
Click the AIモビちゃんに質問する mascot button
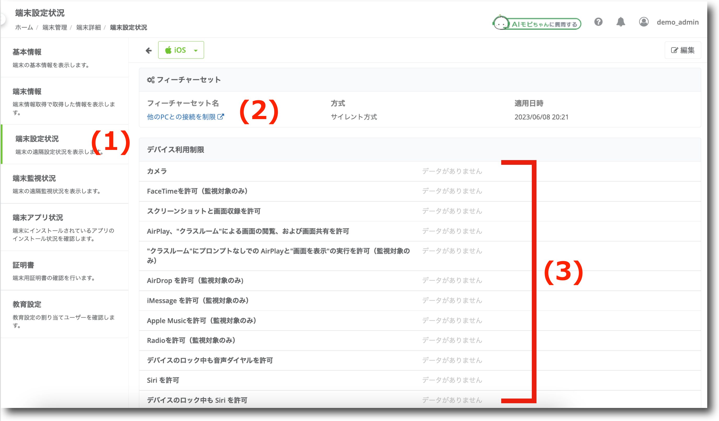click(x=537, y=23)
